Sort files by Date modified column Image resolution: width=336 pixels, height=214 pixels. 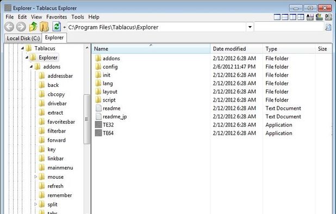point(237,49)
